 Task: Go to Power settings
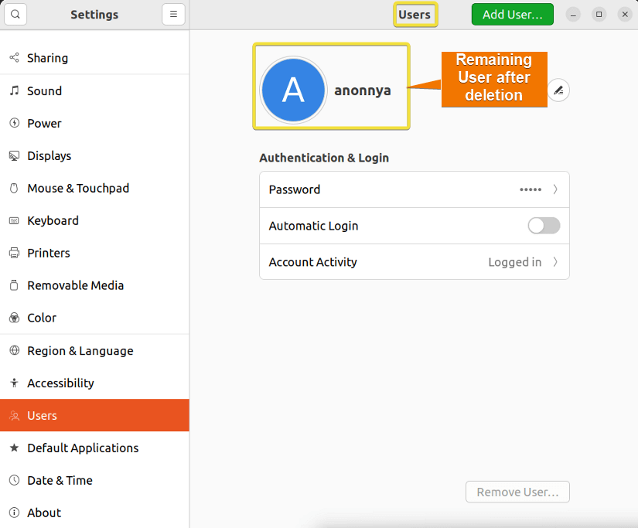click(x=94, y=123)
